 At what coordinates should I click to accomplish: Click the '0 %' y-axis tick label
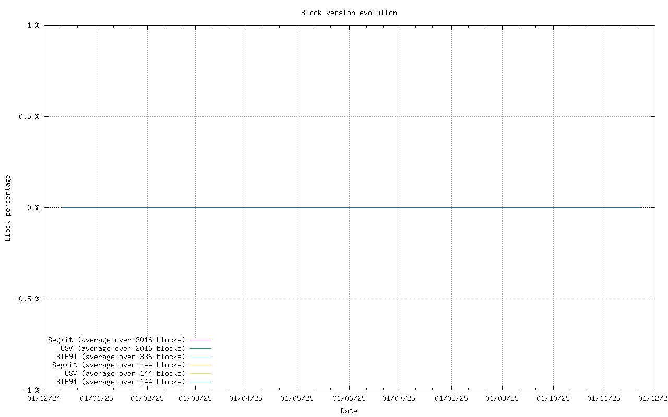coord(33,207)
